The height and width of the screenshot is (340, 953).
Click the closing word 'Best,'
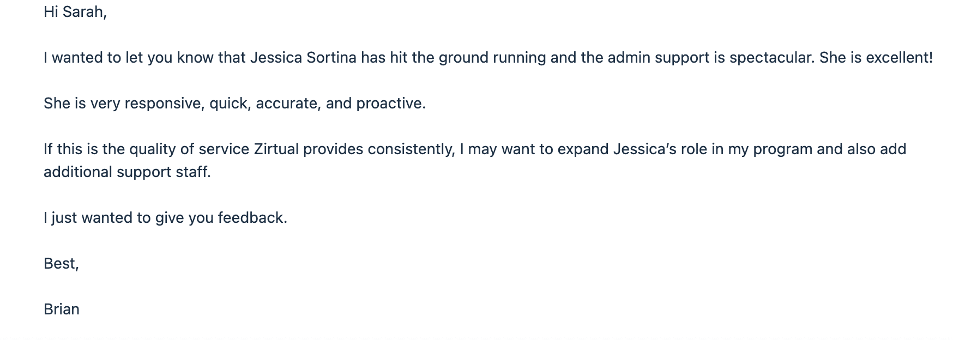(x=61, y=264)
